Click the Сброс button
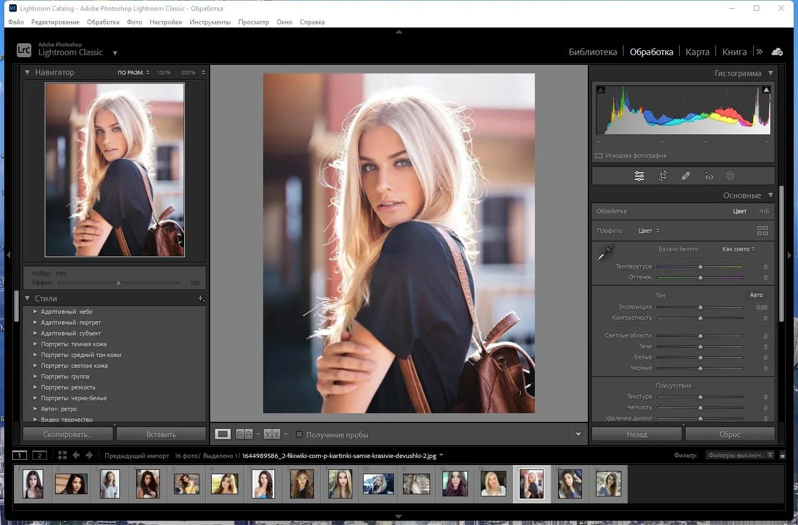 (730, 434)
